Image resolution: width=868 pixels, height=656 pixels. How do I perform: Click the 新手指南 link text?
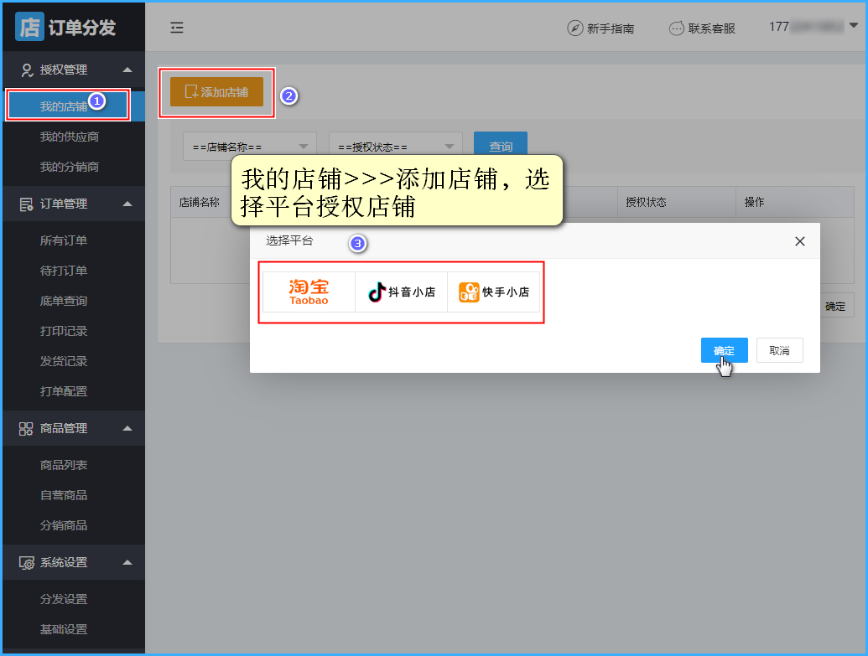pos(611,28)
